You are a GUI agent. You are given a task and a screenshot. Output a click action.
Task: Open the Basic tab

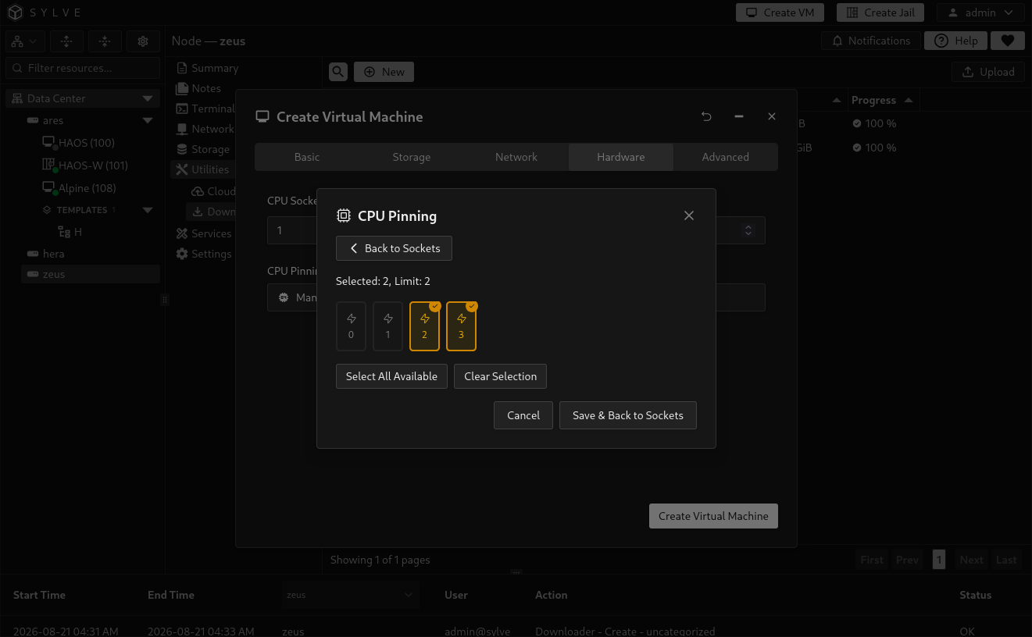307,157
